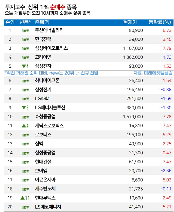Sort by the 등락률(%) column header
Image resolution: width=174 pixels, height=212 pixels.
pos(160,22)
